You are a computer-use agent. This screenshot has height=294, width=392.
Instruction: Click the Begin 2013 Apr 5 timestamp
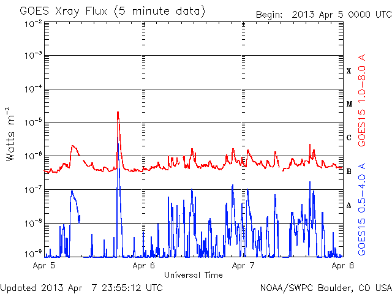click(x=323, y=15)
